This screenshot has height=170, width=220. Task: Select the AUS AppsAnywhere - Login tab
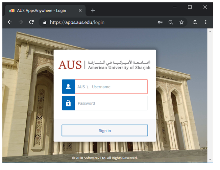(x=45, y=10)
